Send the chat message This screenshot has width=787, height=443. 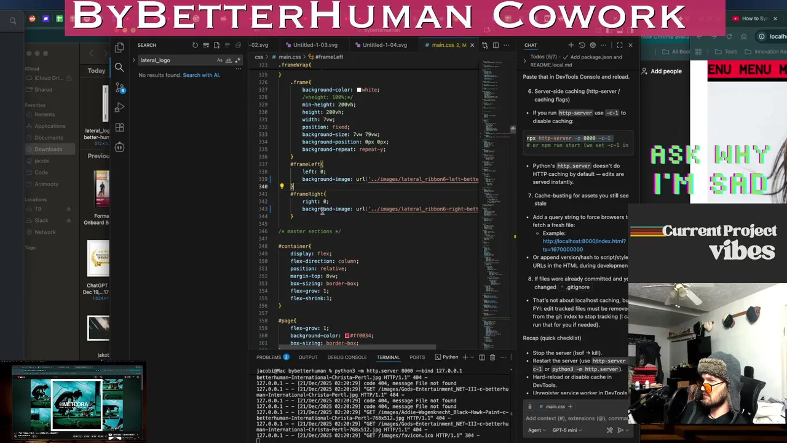click(x=620, y=430)
